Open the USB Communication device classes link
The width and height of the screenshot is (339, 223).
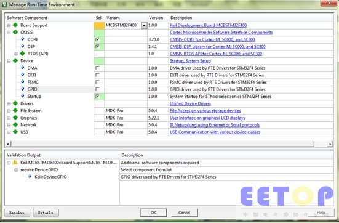(x=215, y=132)
